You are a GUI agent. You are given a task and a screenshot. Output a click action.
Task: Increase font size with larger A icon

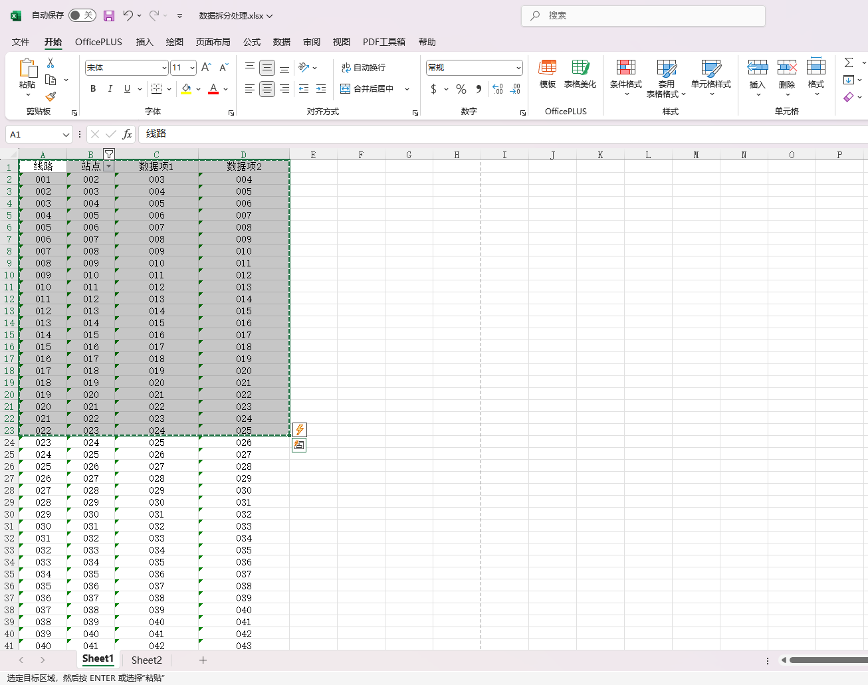pyautogui.click(x=206, y=67)
